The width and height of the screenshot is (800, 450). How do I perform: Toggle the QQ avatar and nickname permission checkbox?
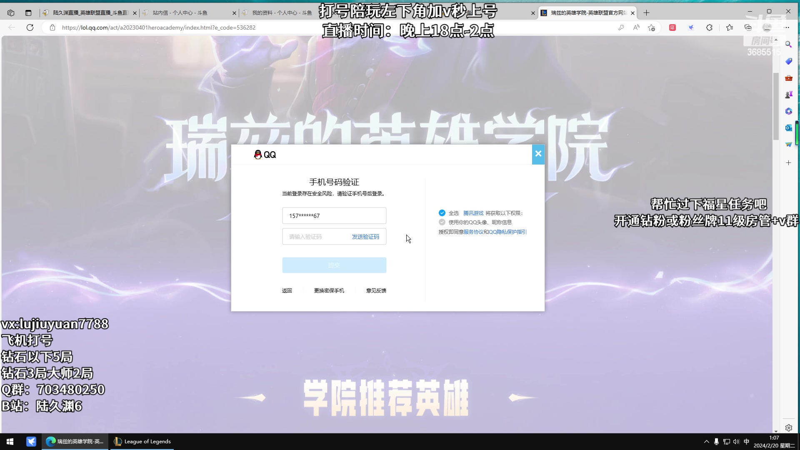coord(442,222)
